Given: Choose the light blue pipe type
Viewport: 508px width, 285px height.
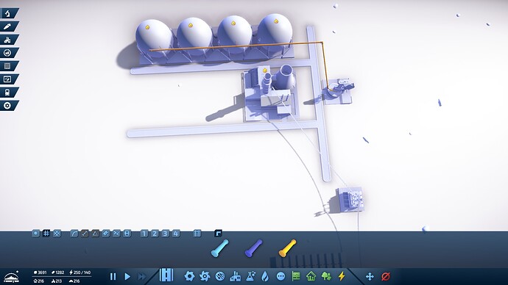Looking at the screenshot, I should pos(219,248).
